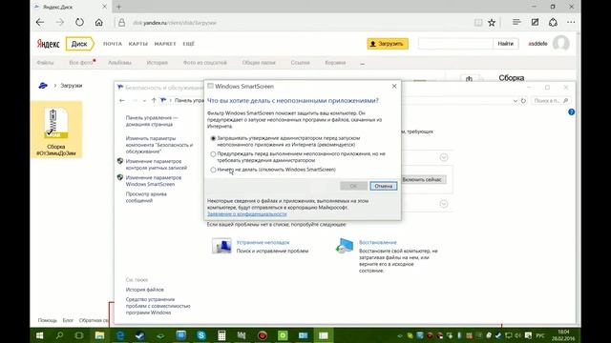Click the 'Включить сейчас' button
The image size is (611, 343).
(422, 180)
